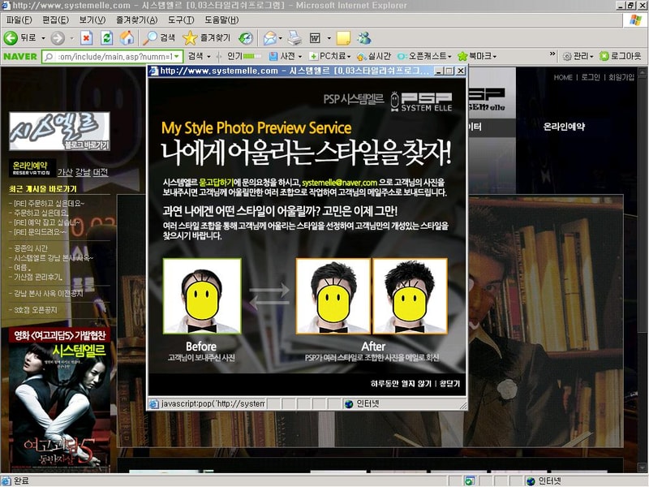Open the History clock icon

click(x=246, y=38)
